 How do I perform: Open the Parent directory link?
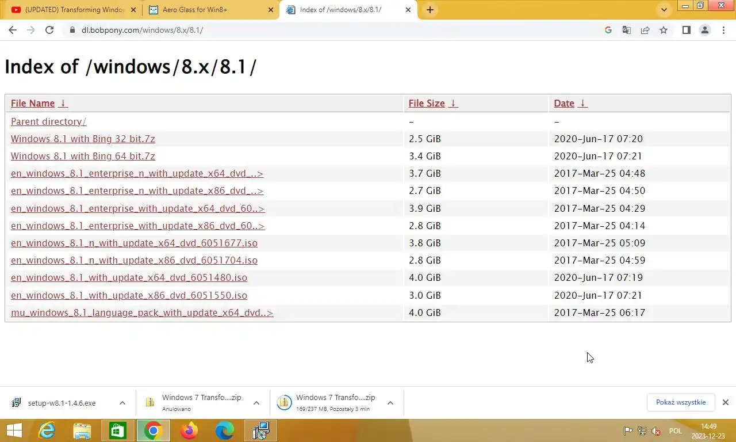click(x=48, y=121)
